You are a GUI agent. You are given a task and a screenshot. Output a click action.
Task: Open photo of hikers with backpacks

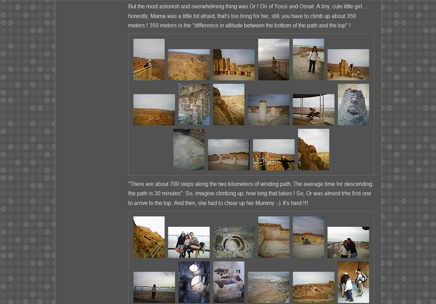point(353,282)
